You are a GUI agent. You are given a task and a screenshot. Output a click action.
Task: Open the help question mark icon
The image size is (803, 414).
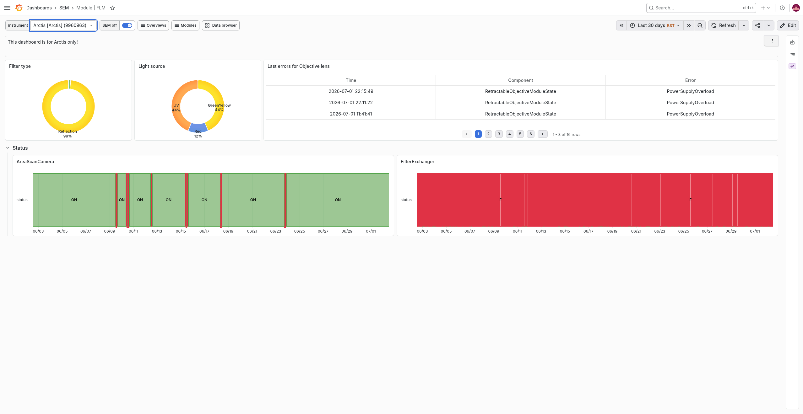coord(782,8)
